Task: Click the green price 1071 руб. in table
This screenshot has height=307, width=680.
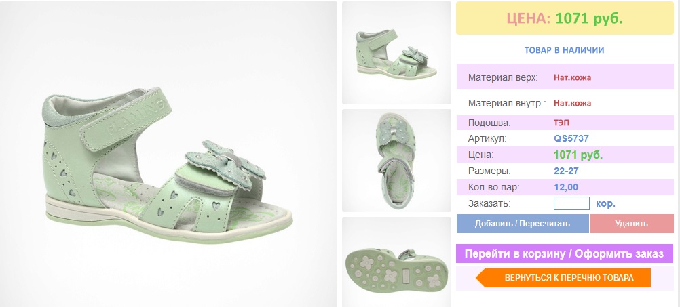Action: 578,155
